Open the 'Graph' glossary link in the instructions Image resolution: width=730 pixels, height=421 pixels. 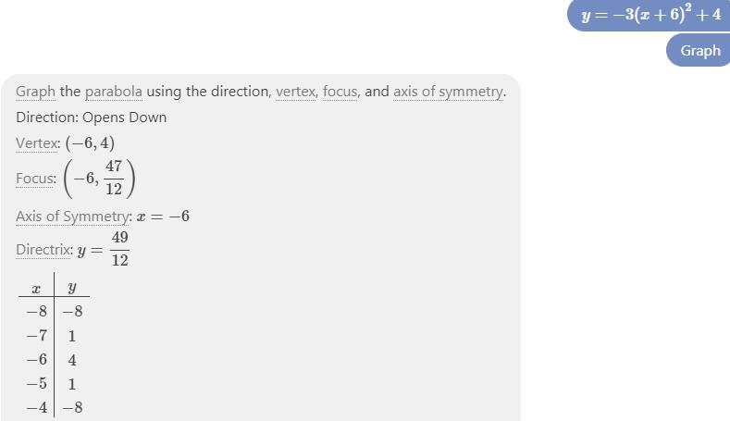(x=35, y=92)
